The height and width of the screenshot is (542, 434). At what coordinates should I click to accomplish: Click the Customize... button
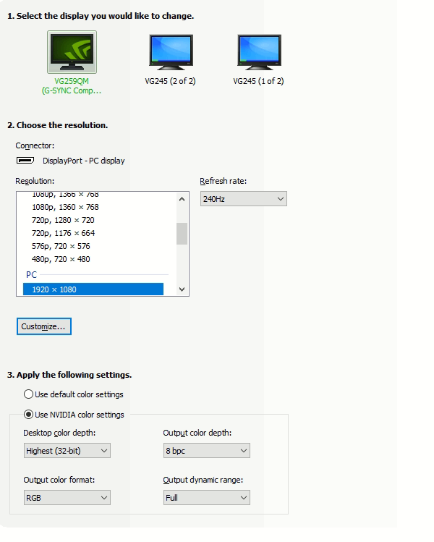(44, 326)
